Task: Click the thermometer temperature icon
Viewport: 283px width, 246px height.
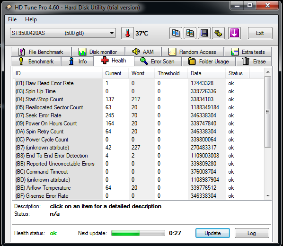Action: pos(127,33)
